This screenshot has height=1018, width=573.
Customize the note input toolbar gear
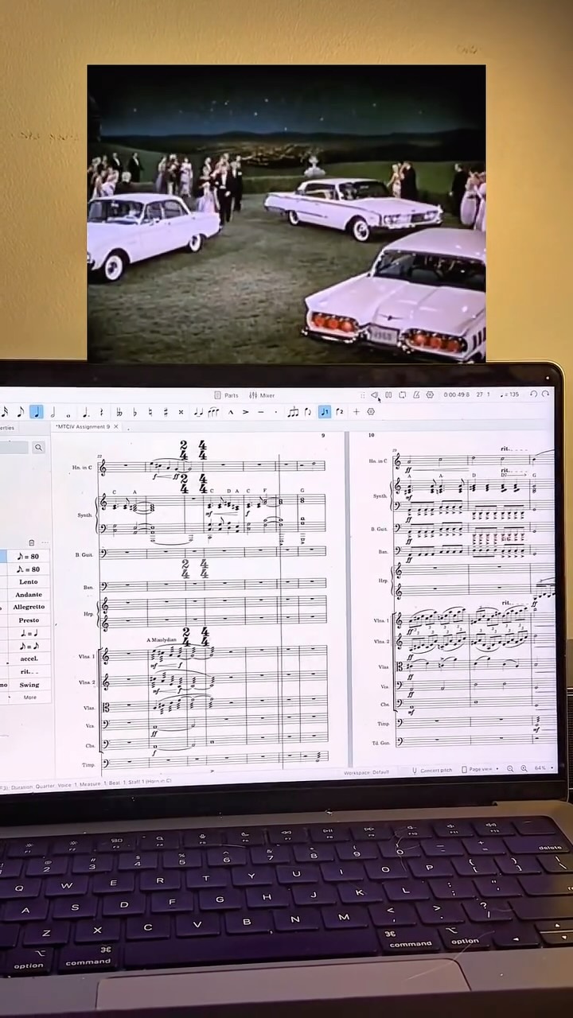click(370, 412)
